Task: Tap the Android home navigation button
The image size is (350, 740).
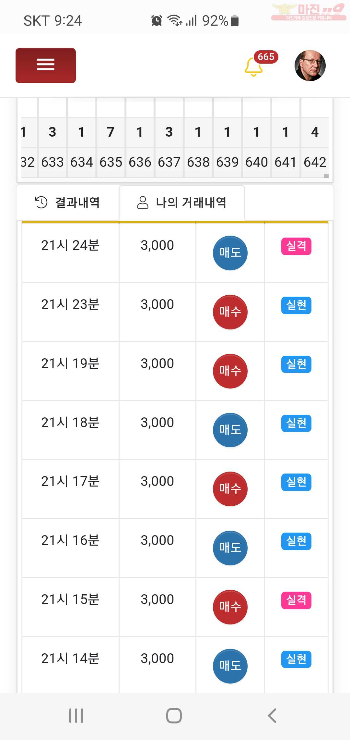Action: tap(174, 715)
